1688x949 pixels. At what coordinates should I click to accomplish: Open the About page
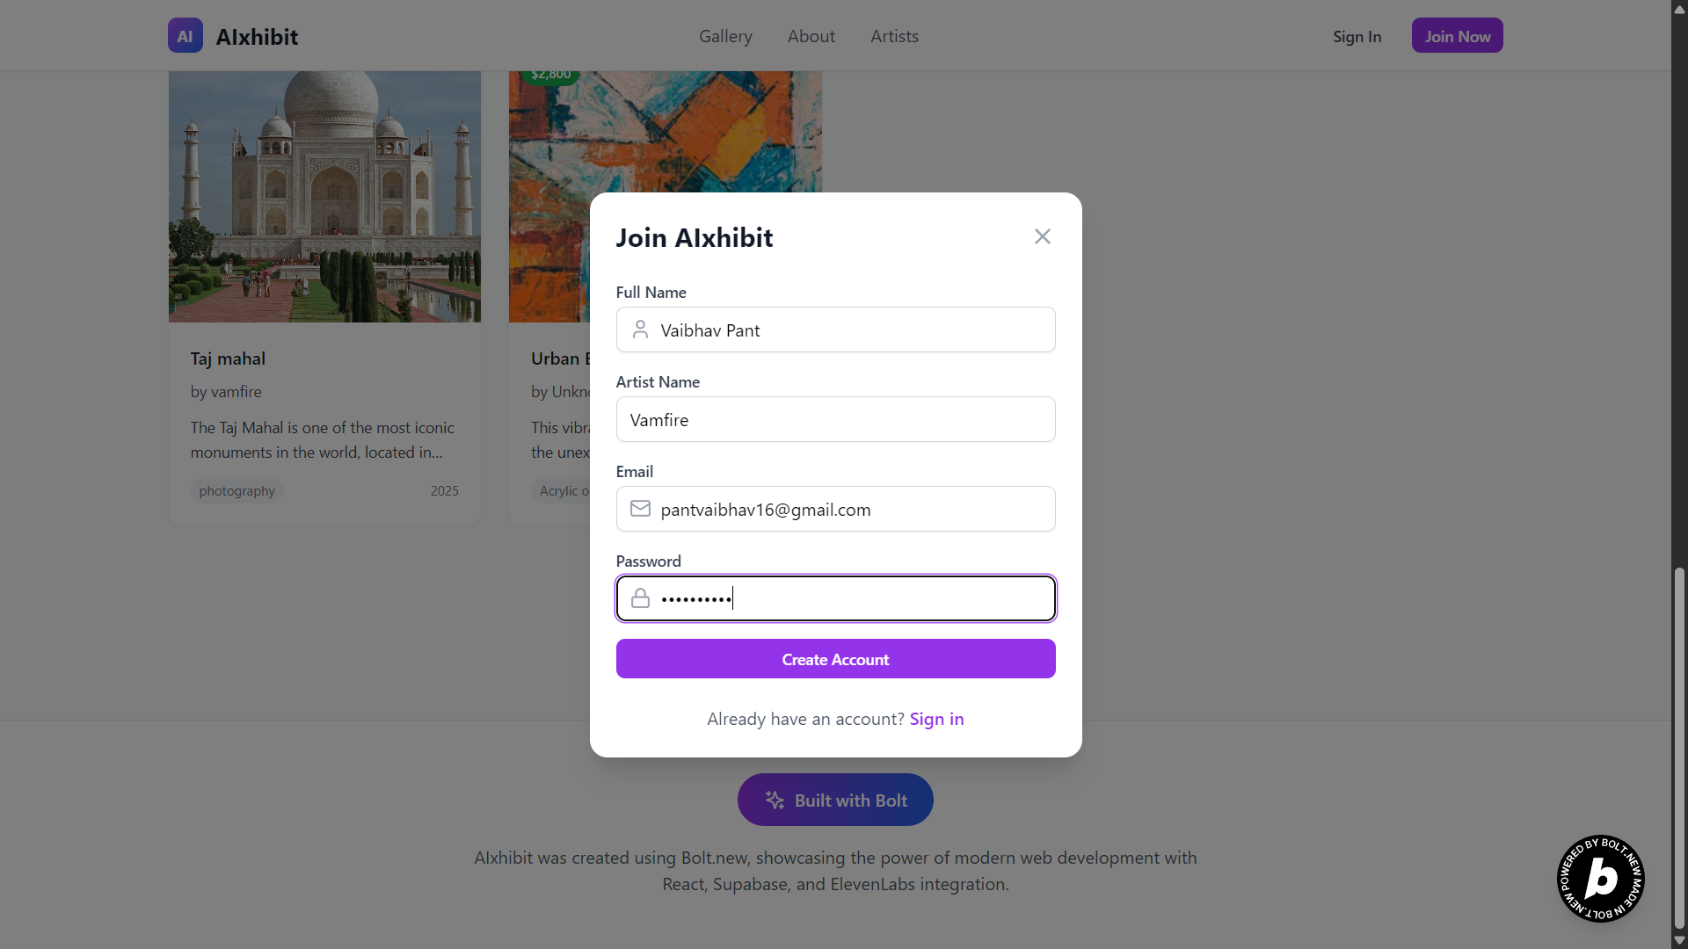[811, 36]
